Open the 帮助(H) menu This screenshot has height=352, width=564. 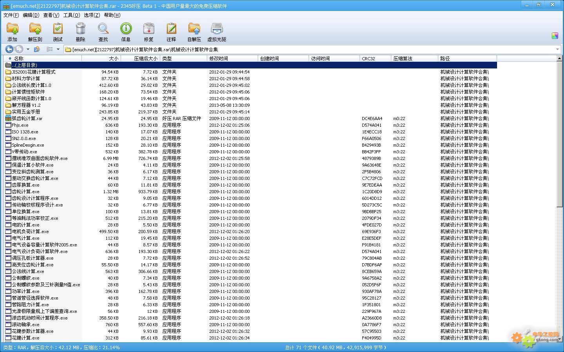(112, 15)
